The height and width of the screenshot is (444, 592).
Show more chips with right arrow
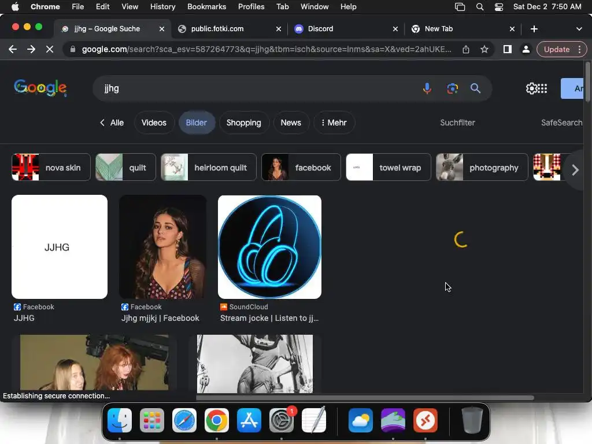(575, 170)
